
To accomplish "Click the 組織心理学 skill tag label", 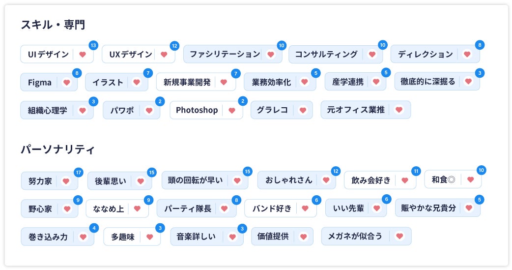I will [x=47, y=110].
